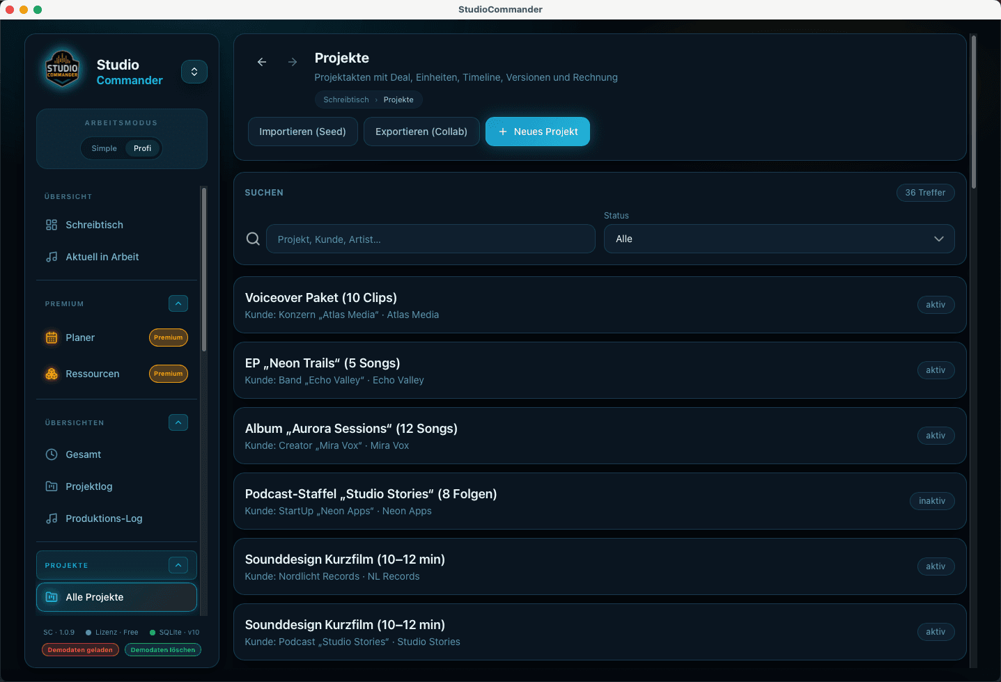Click the Neues Projekt button
The width and height of the screenshot is (1001, 682).
coord(538,132)
